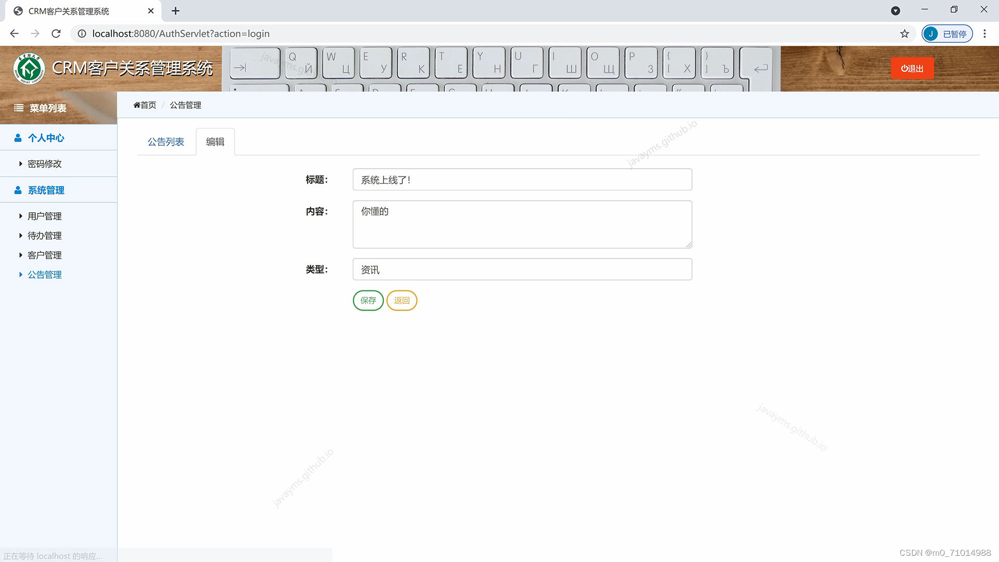Screen dimensions: 999x562
Task: Click the 返回 back button
Action: tap(402, 300)
